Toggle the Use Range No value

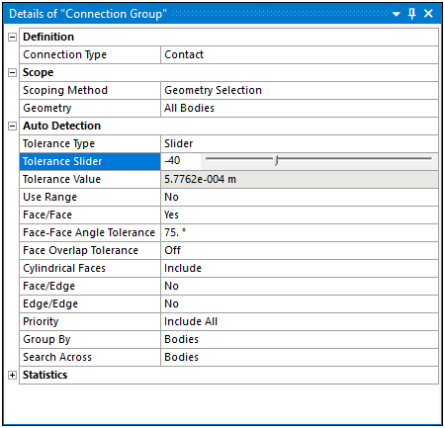tap(300, 197)
